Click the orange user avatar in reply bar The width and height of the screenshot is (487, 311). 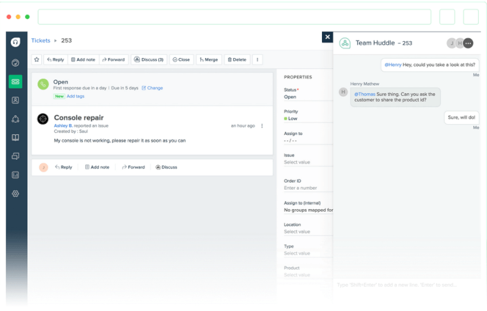(43, 167)
